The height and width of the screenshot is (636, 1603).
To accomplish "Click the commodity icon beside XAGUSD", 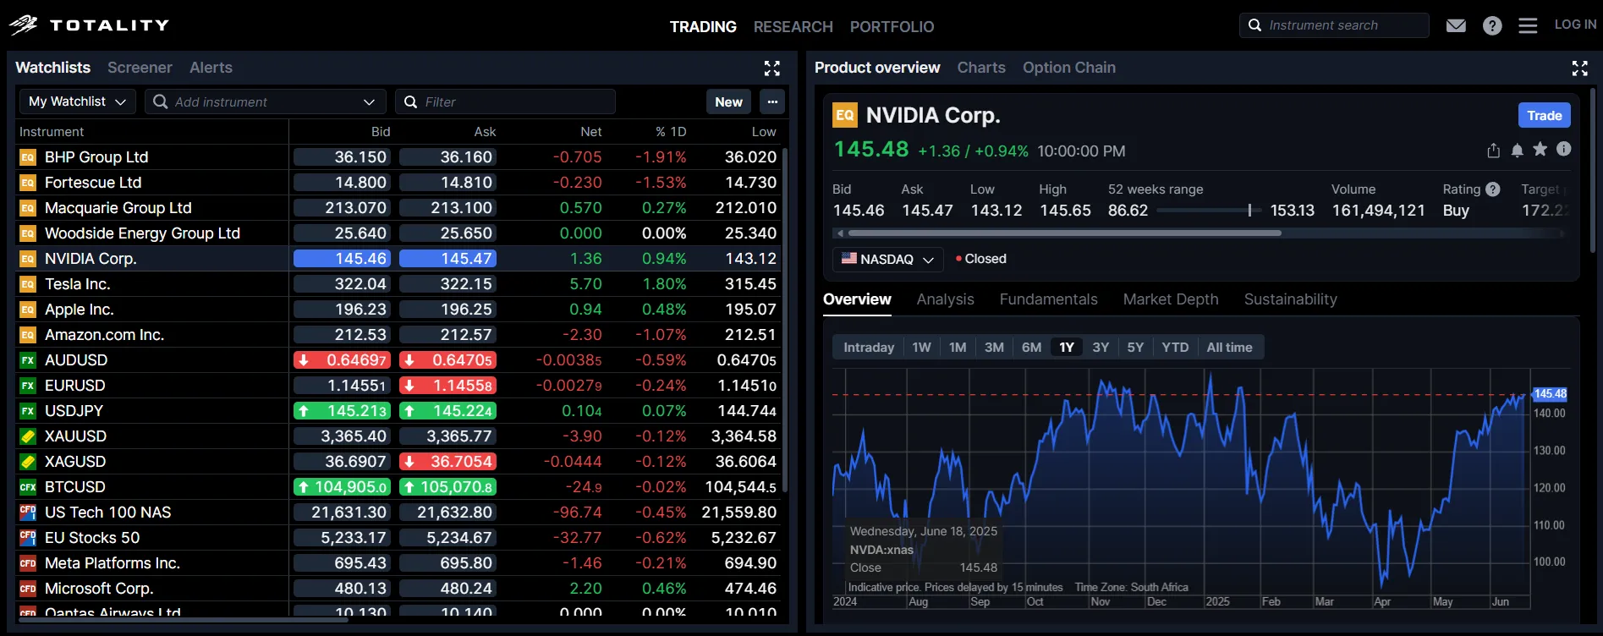I will click(28, 462).
